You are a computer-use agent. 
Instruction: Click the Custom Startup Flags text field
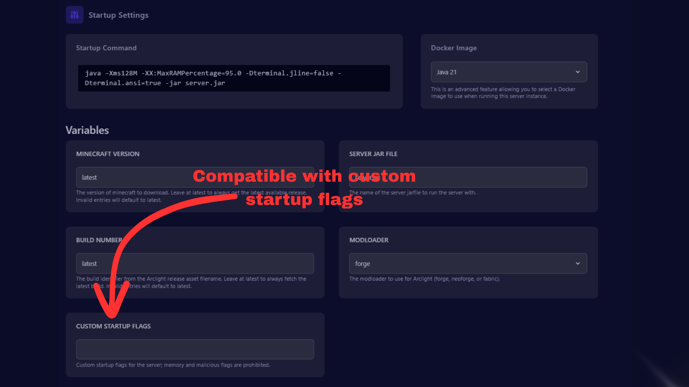[195, 349]
